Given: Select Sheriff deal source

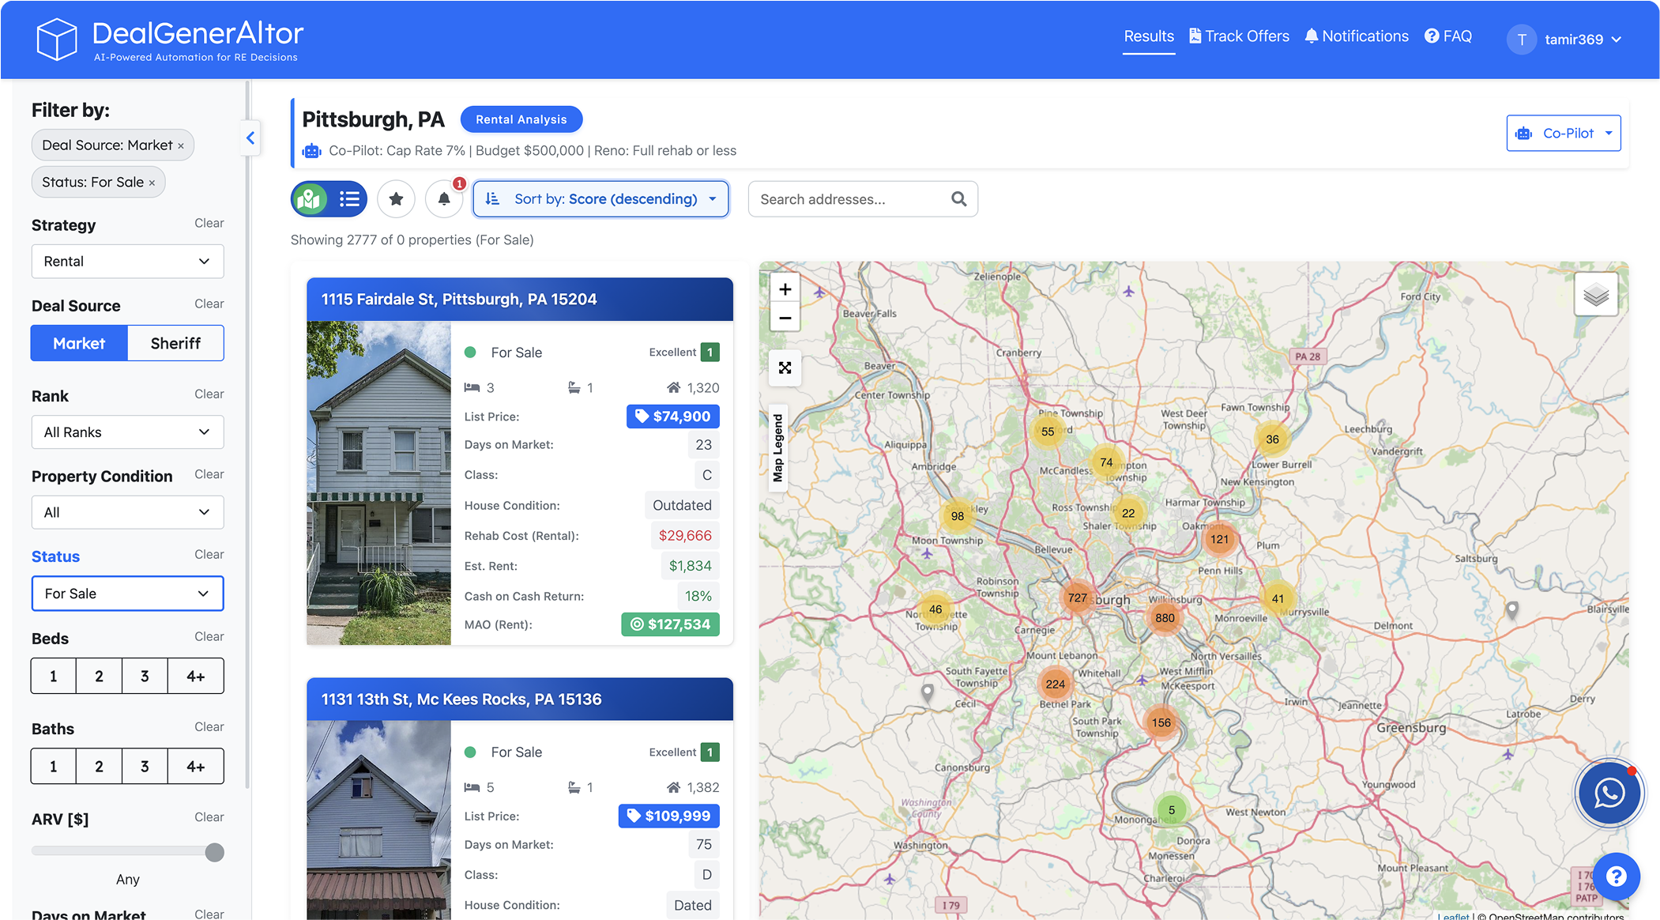Looking at the screenshot, I should coord(175,343).
